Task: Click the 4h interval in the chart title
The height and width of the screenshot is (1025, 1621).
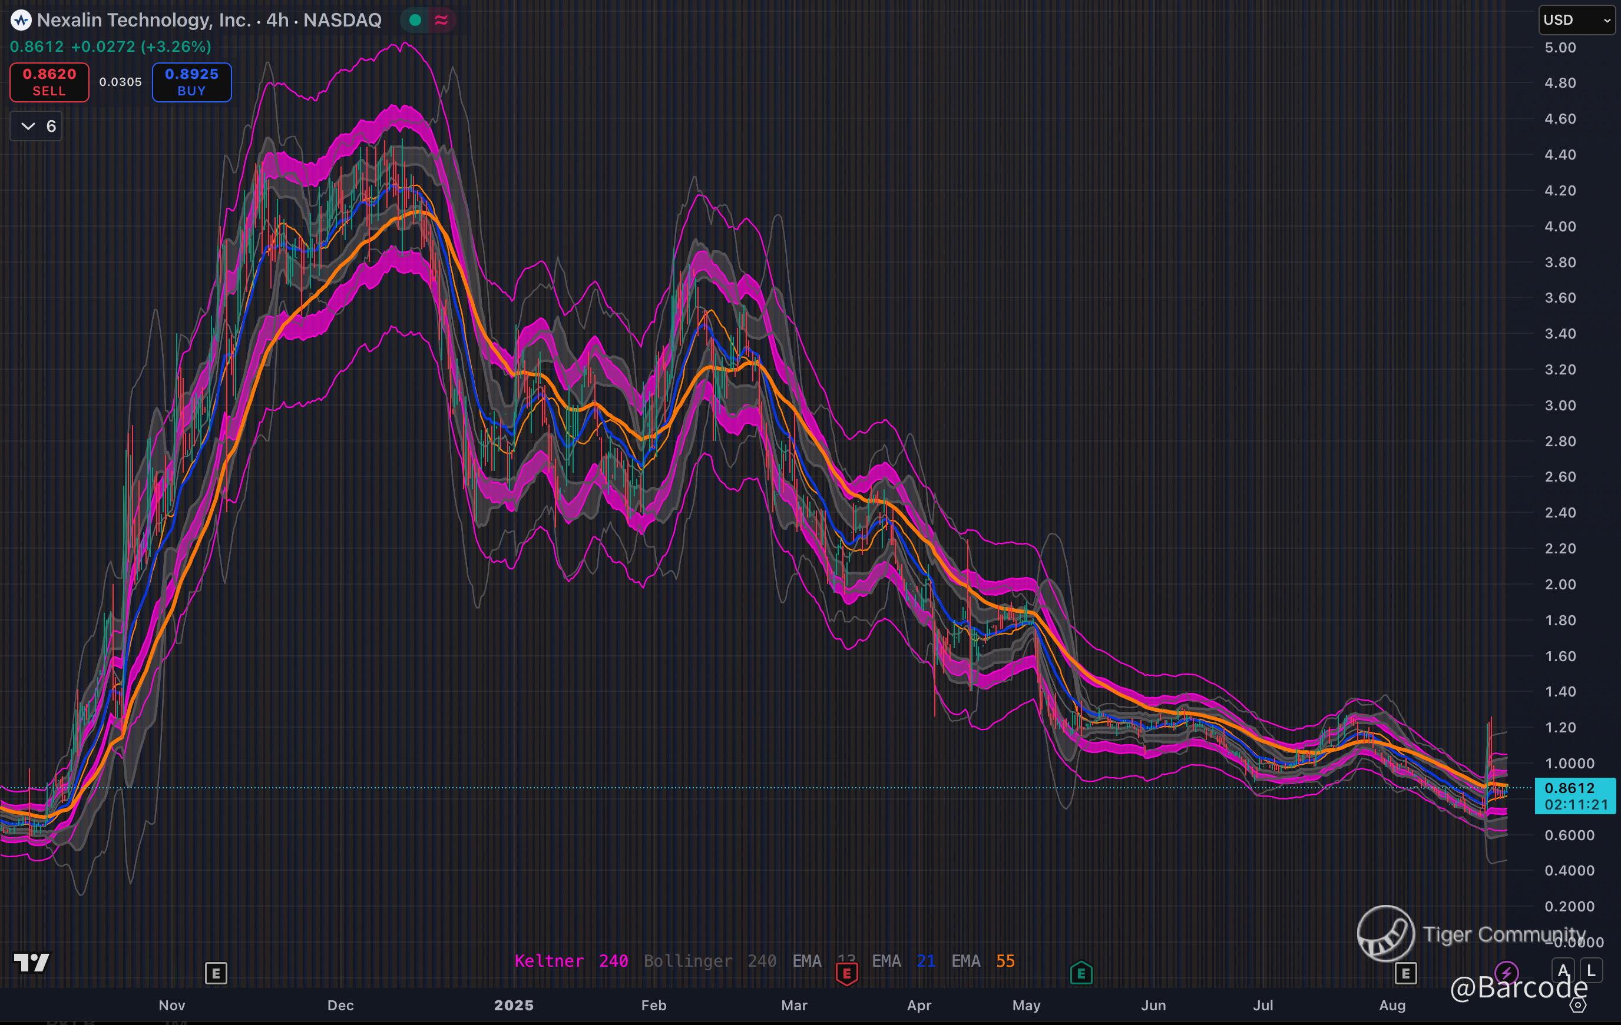Action: tap(277, 20)
